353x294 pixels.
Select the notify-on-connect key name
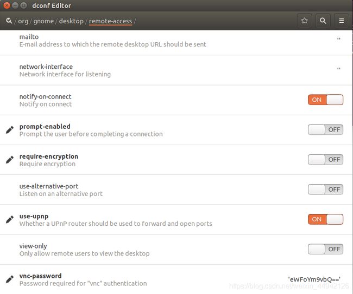45,97
